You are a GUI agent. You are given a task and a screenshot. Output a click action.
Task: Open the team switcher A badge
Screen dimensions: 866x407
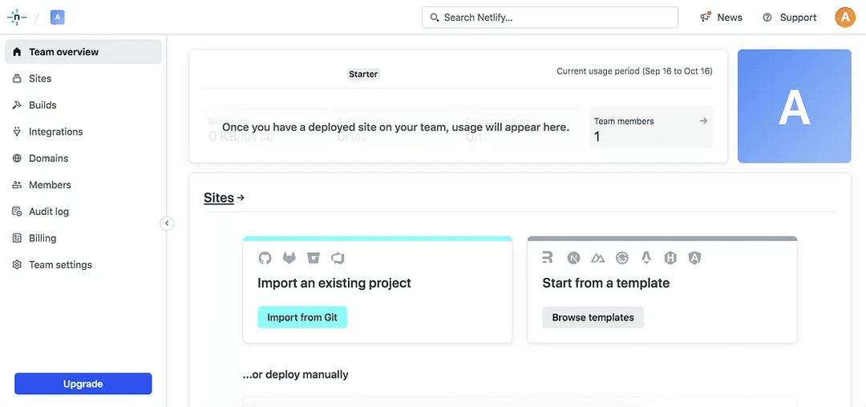pos(58,18)
